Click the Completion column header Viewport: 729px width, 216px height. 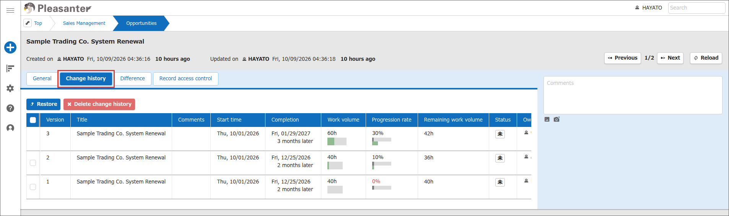pos(293,120)
